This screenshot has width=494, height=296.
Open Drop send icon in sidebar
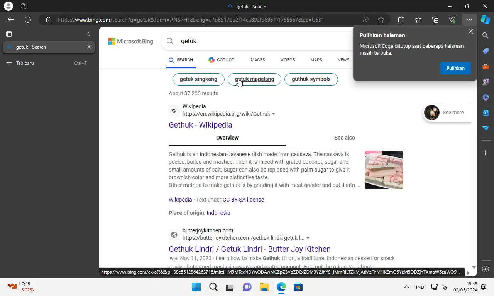[x=486, y=128]
